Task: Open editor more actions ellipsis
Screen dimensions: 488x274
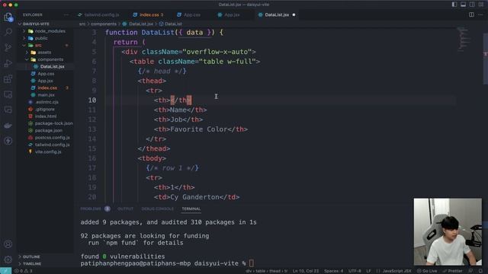Action: [x=481, y=14]
